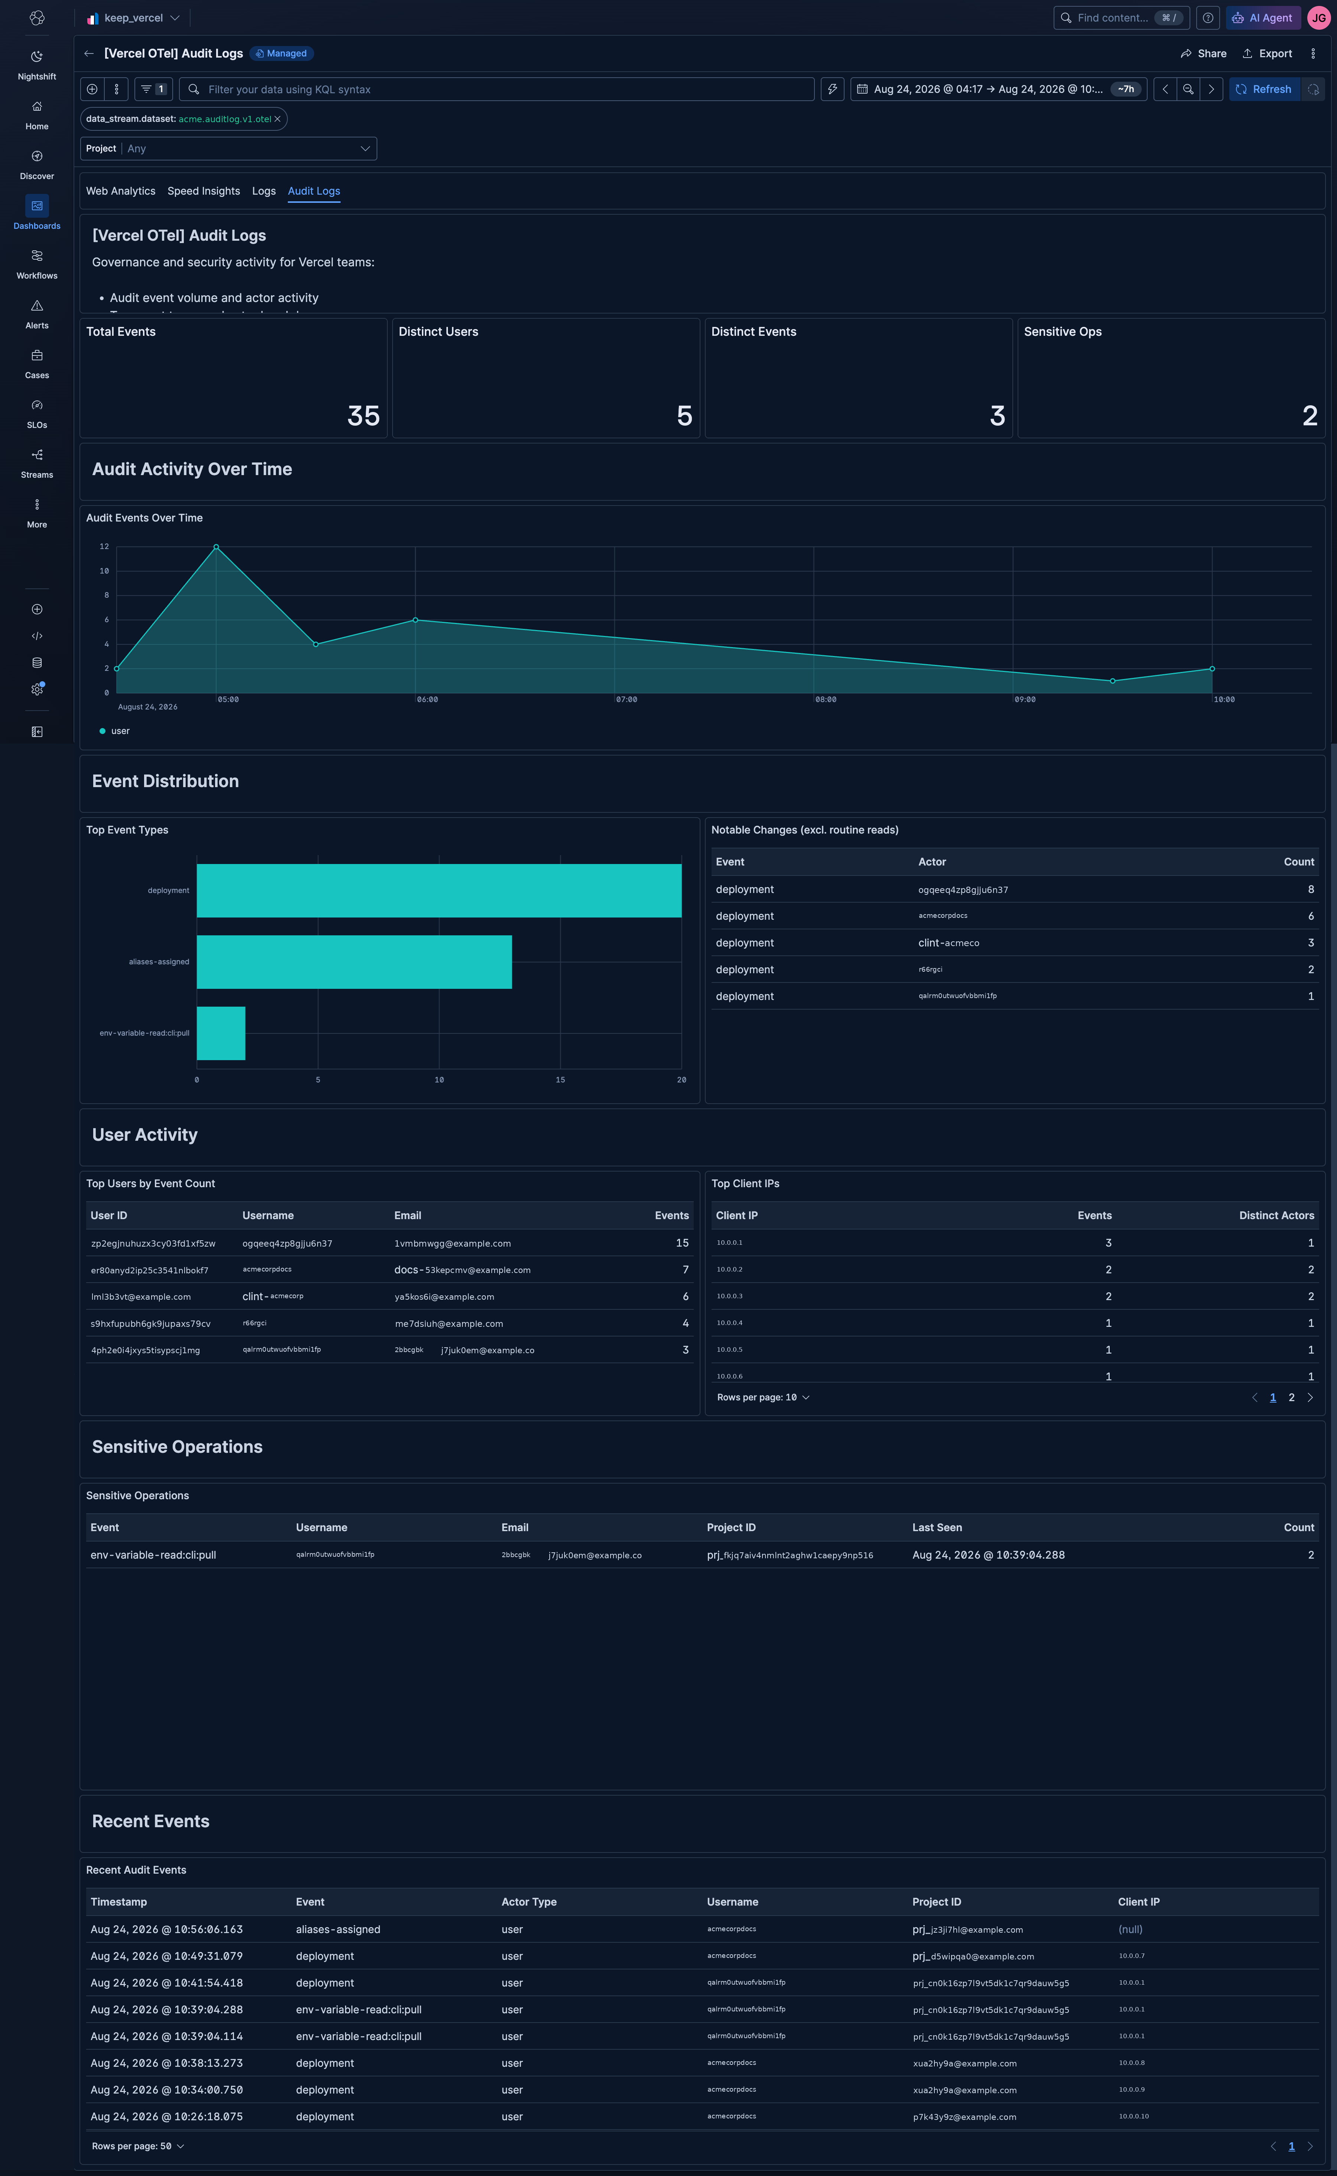Screen dimensions: 1337x2176
Task: Open lightning quick-query button
Action: (x=832, y=89)
